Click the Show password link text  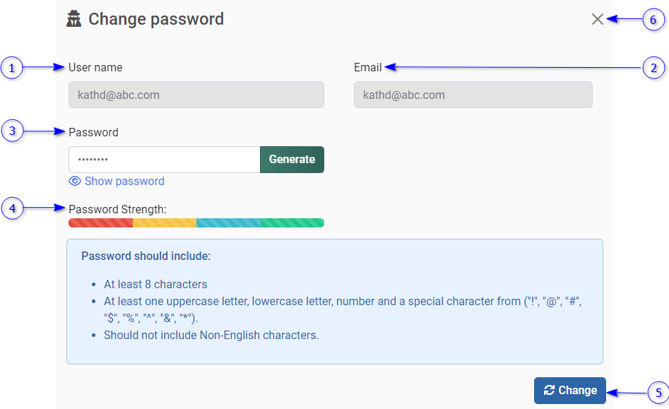[124, 182]
